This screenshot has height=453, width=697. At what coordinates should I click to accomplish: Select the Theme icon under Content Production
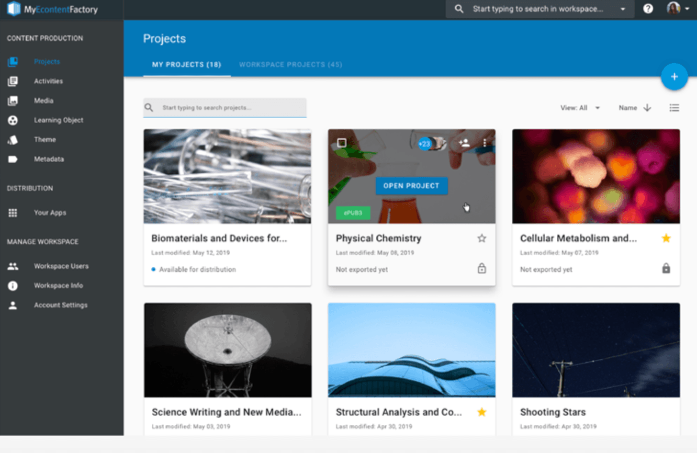[13, 139]
